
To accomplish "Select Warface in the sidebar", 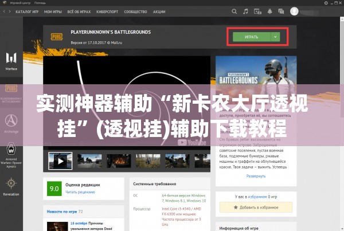I will (11, 61).
